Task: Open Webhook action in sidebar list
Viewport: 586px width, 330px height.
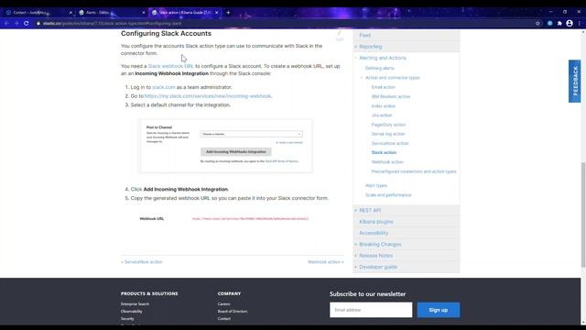Action: [387, 162]
